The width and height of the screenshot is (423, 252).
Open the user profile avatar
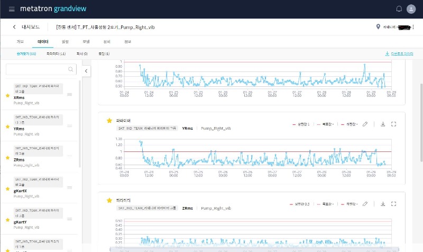(411, 9)
